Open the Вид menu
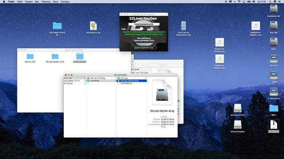Image resolution: width=284 pixels, height=159 pixels. click(x=37, y=2)
